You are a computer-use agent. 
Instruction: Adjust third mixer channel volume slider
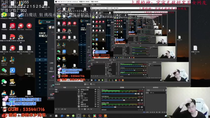(x=119, y=107)
